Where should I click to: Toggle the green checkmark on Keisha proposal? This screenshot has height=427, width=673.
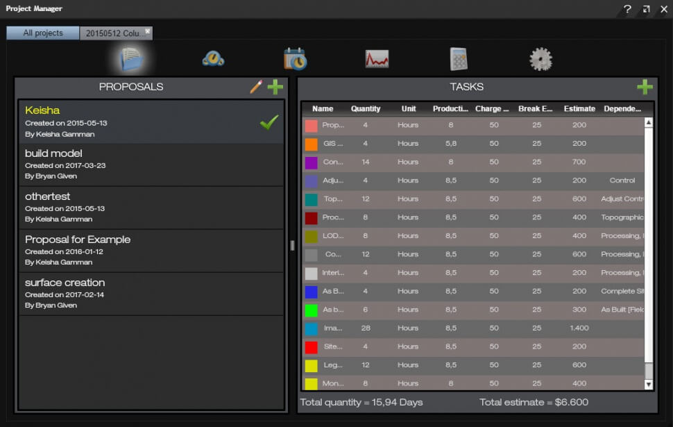pos(269,122)
